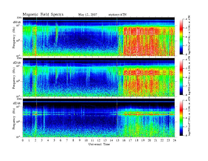This screenshot has width=208, height=161.
Task: Click hour '21' on the time axis
Action: pyautogui.click(x=155, y=140)
